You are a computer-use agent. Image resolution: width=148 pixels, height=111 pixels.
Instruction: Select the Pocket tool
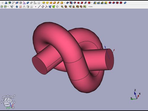click(68, 3)
